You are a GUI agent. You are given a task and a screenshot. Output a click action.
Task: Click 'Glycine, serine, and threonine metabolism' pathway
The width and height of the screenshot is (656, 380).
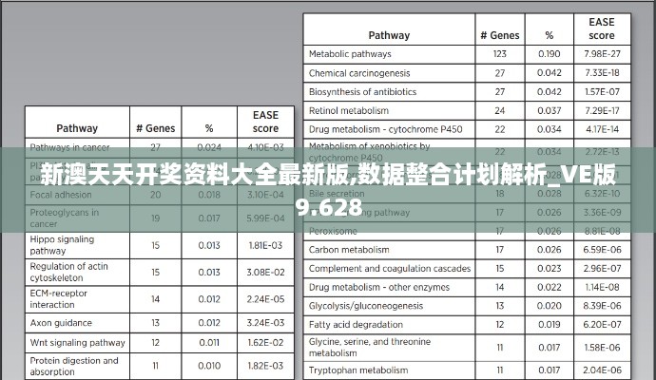pos(370,348)
